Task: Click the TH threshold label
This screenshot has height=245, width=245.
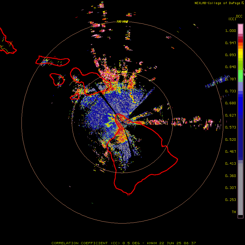Action: click(x=234, y=212)
